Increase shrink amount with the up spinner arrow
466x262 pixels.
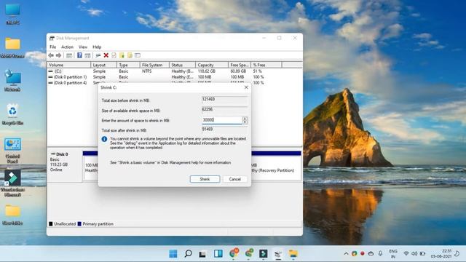pos(245,119)
